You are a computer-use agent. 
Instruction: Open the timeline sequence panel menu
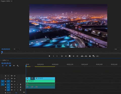[8, 60]
